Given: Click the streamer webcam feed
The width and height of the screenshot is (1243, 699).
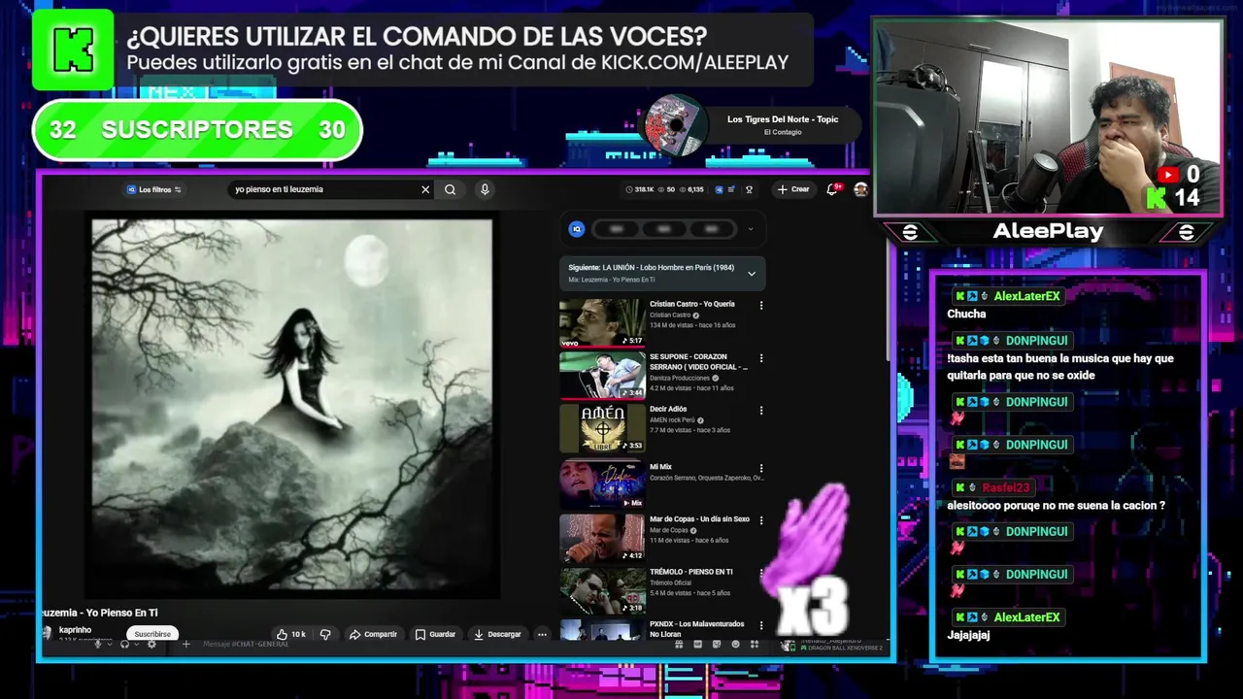Looking at the screenshot, I should 1047,117.
